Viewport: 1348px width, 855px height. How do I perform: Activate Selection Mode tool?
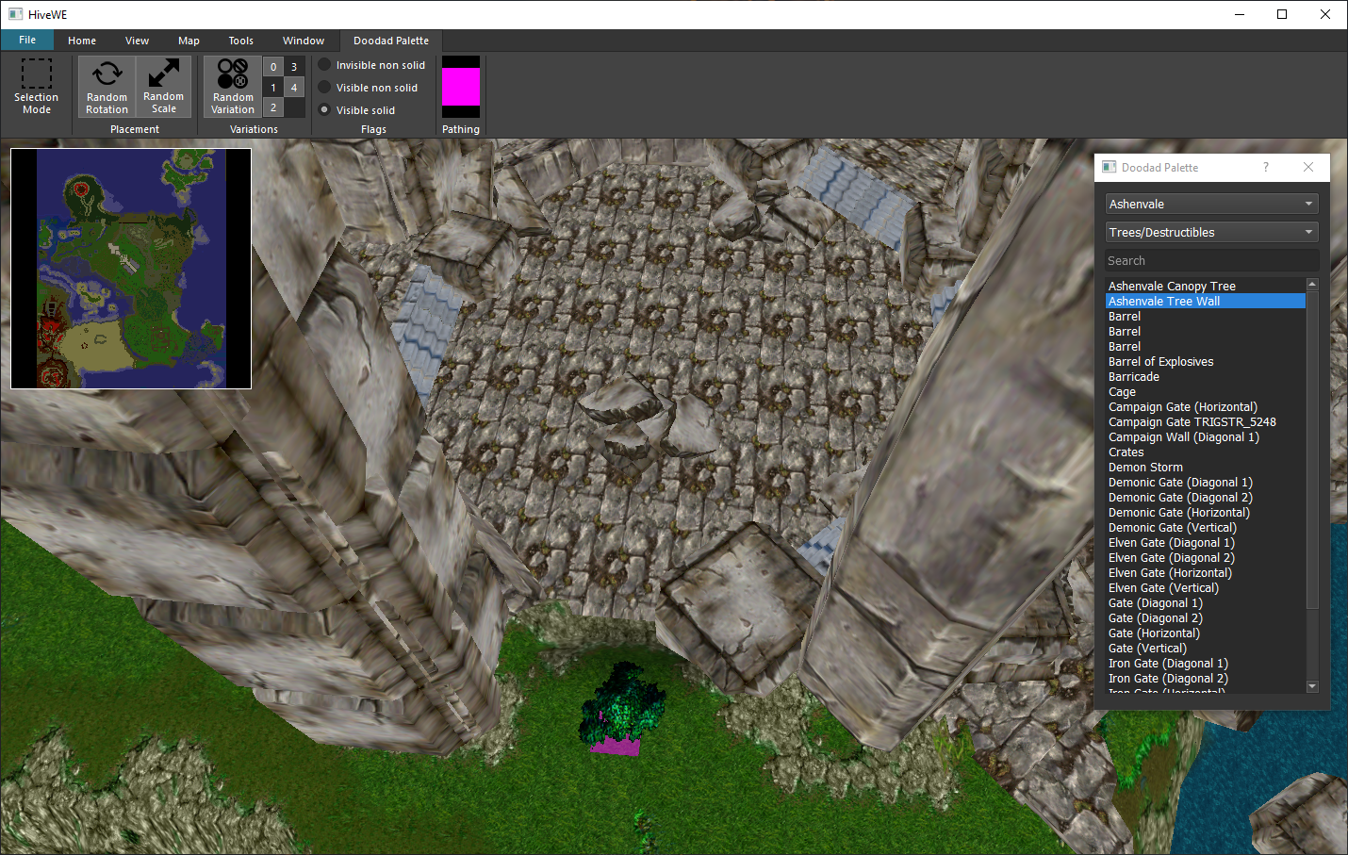pyautogui.click(x=37, y=87)
